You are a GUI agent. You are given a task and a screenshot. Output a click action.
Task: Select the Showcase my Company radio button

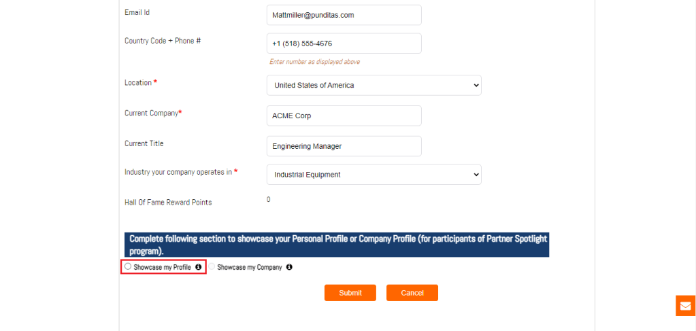[x=212, y=267]
